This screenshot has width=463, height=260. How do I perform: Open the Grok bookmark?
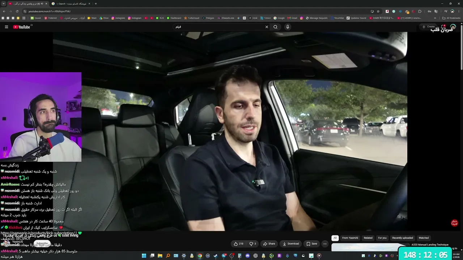click(253, 18)
